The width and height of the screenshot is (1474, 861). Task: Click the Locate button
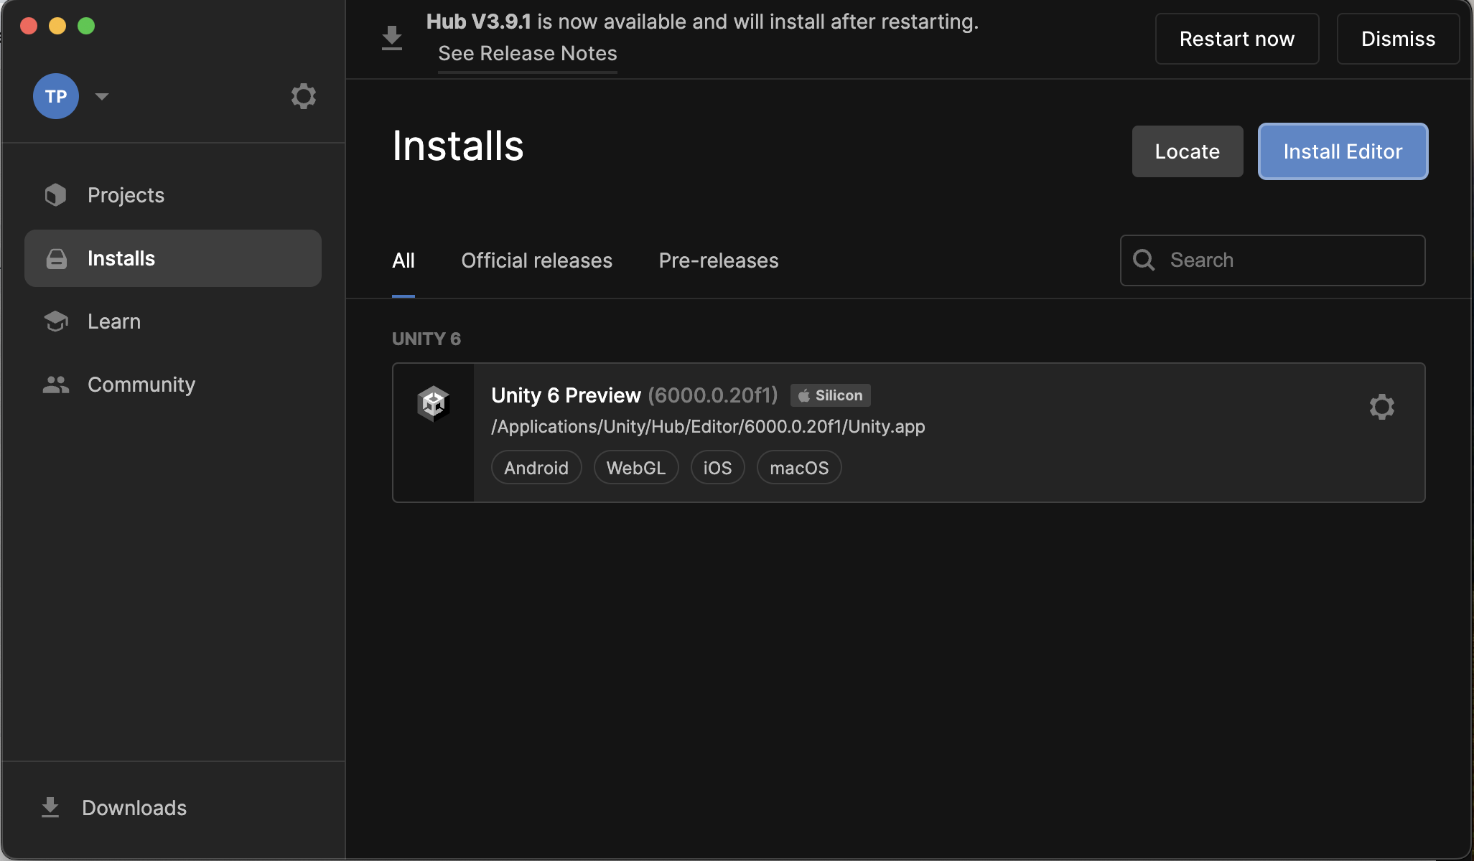pos(1188,151)
